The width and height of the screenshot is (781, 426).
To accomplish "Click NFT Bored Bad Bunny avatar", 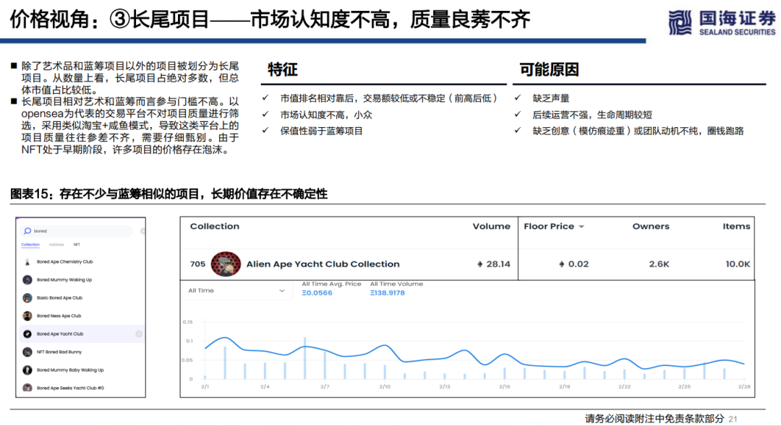I will [27, 352].
